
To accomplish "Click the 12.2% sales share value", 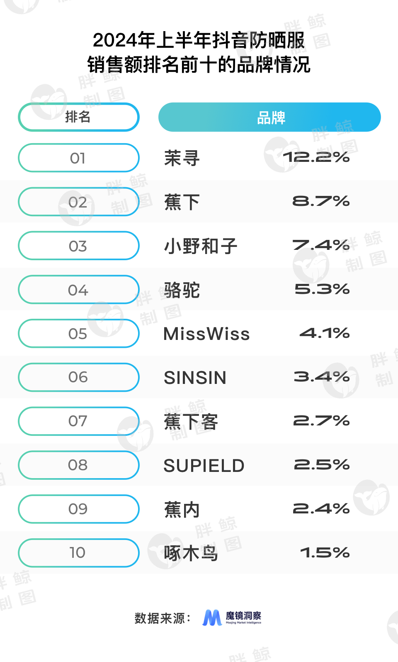I will [x=316, y=157].
